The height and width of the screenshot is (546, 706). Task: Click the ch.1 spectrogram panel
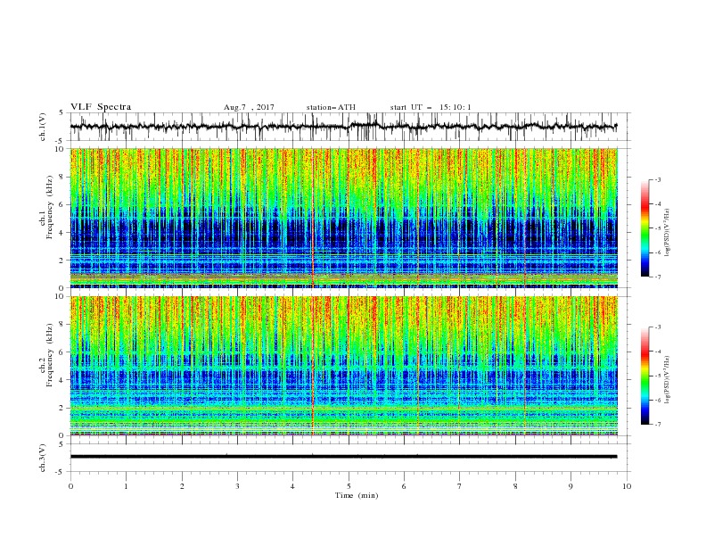(x=344, y=218)
